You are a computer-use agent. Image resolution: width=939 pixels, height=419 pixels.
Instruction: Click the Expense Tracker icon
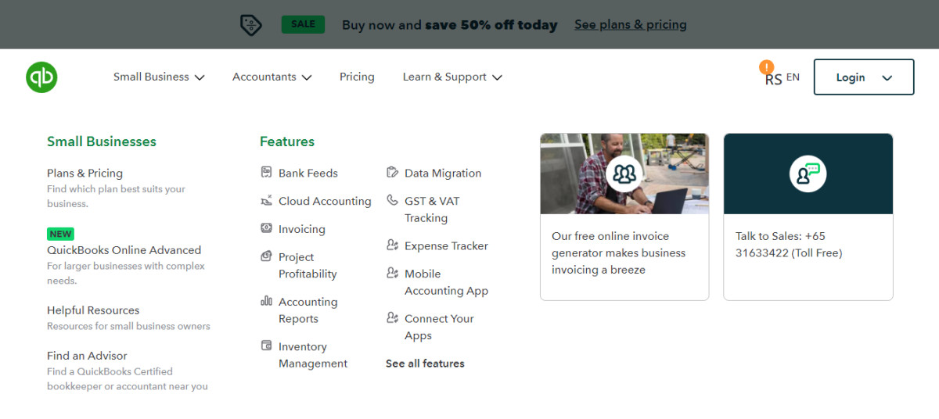coord(392,245)
